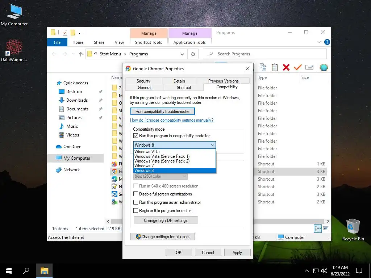Switch to the Security tab
Viewport: 371px width, 278px height.
(x=143, y=81)
